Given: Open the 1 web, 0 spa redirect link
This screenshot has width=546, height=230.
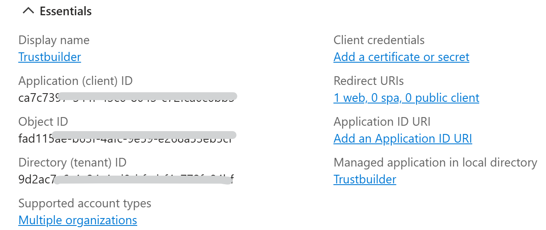Looking at the screenshot, I should 406,98.
